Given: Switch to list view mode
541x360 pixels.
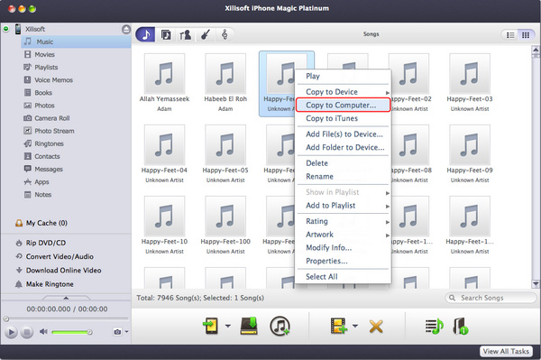Looking at the screenshot, I should click(x=510, y=35).
